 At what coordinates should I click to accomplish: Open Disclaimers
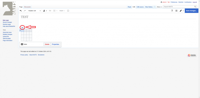[x=41, y=55]
